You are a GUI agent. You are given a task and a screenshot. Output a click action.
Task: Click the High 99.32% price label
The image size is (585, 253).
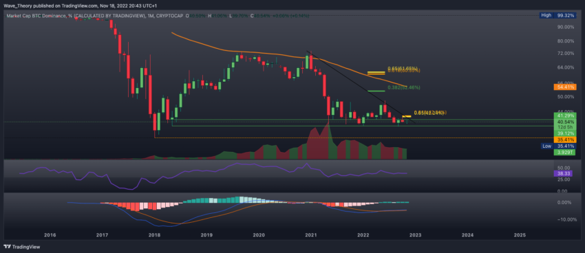pyautogui.click(x=557, y=15)
